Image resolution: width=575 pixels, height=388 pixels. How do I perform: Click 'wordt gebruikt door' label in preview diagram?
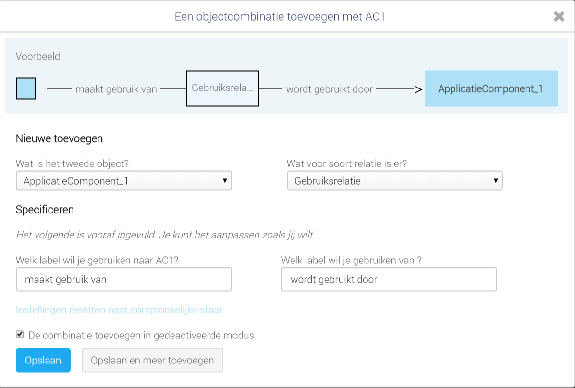330,89
